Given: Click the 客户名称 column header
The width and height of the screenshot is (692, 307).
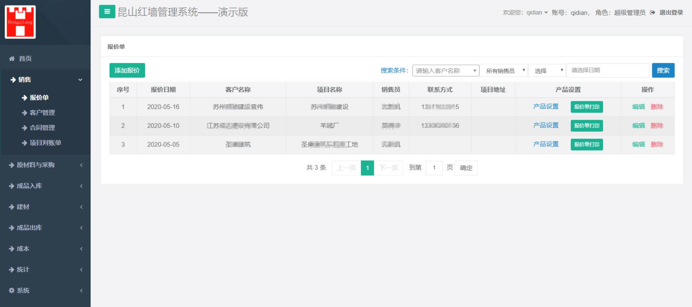Looking at the screenshot, I should [x=238, y=90].
